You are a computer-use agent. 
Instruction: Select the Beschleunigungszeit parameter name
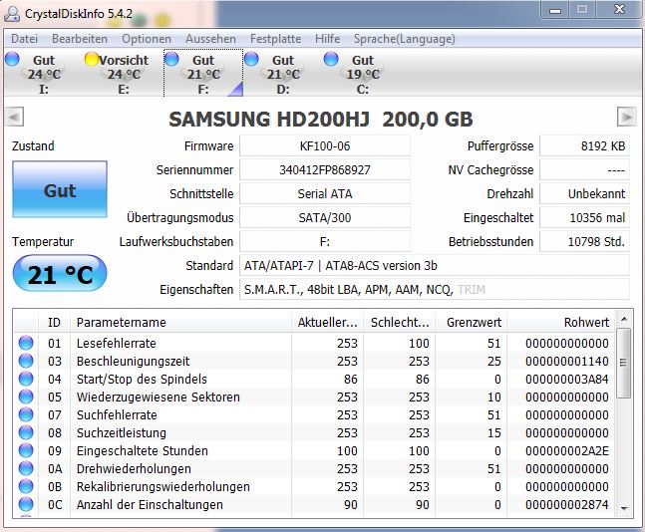click(133, 361)
